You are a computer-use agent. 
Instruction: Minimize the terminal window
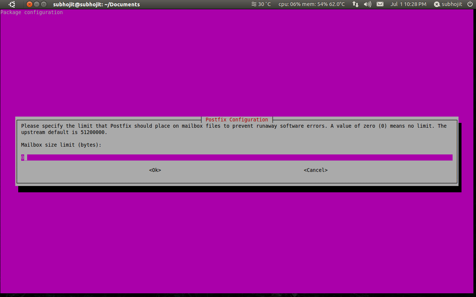tap(37, 4)
